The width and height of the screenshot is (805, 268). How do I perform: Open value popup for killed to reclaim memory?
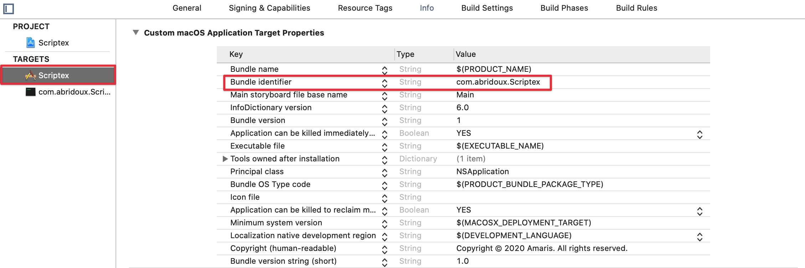(699, 211)
